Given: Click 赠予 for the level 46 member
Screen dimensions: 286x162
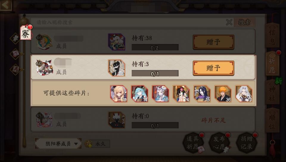Looking at the screenshot, I should click(213, 42).
